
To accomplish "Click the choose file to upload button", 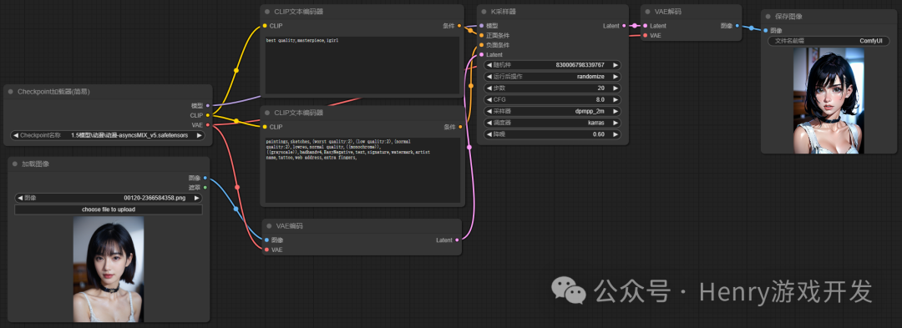I will click(108, 209).
